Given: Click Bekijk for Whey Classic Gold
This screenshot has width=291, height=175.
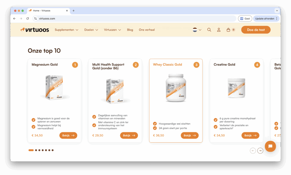Looking at the screenshot, I should 190,136.
